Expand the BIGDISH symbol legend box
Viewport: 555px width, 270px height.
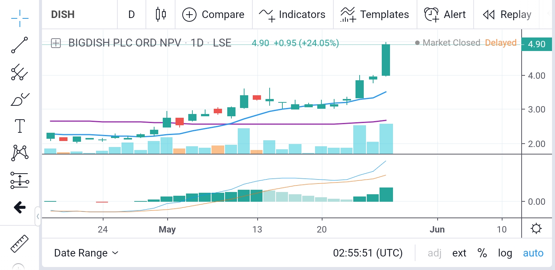tap(56, 43)
